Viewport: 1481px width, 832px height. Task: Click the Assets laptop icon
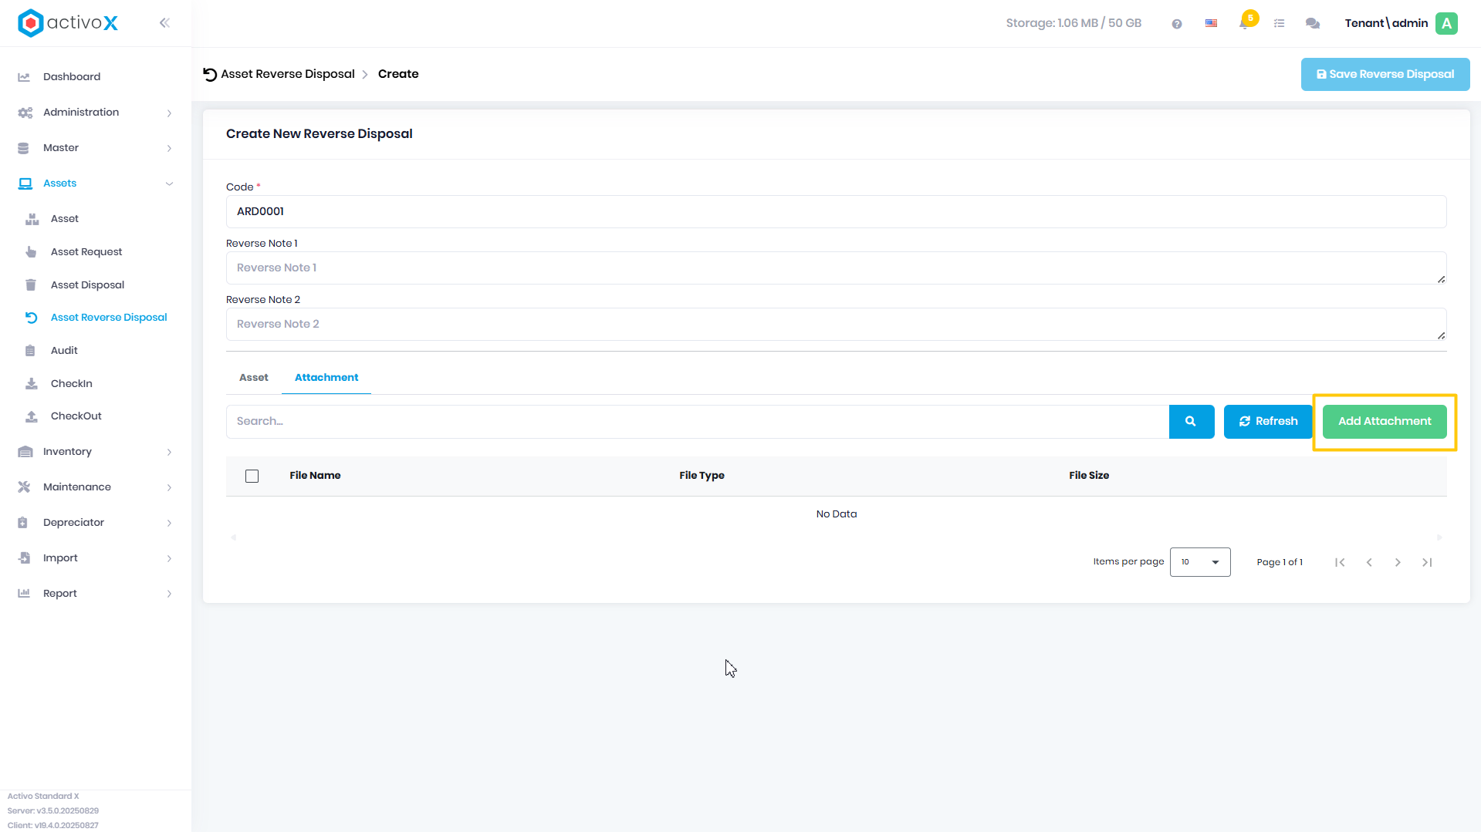[25, 184]
